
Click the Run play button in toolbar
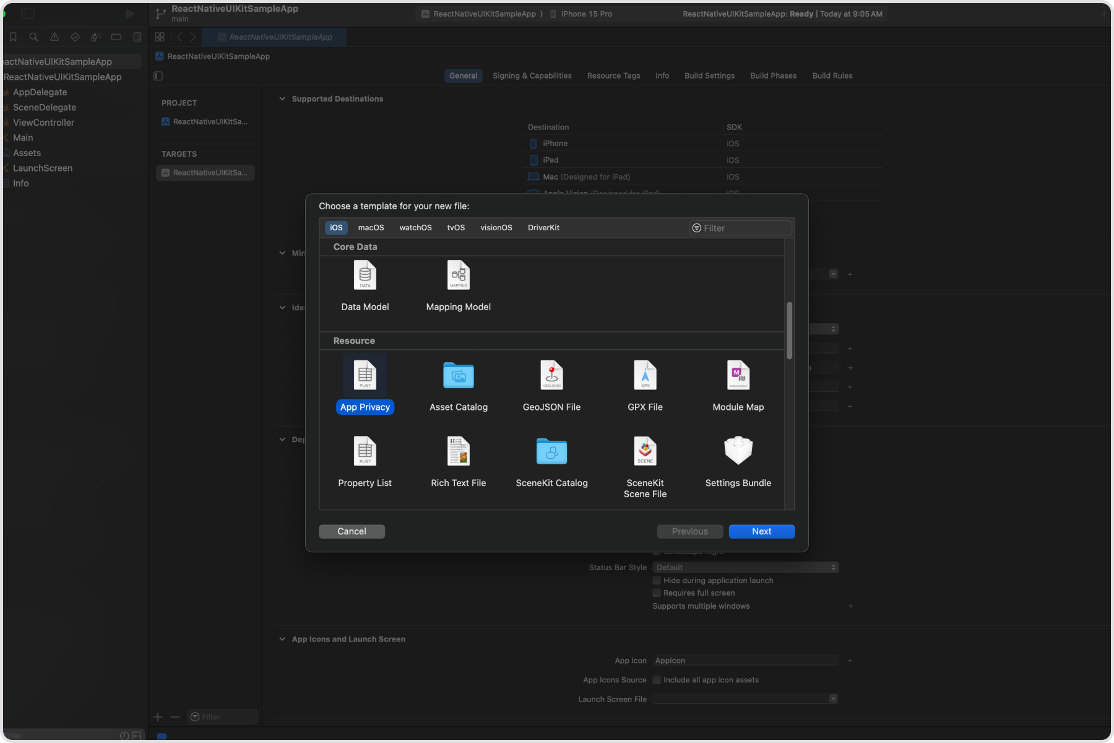[130, 14]
